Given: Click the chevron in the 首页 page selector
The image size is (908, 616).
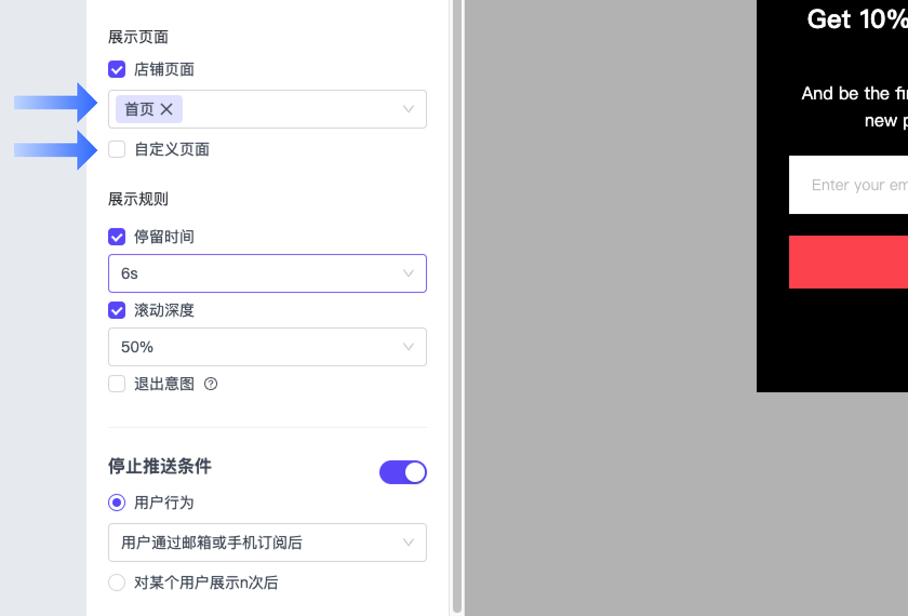Looking at the screenshot, I should coord(409,109).
